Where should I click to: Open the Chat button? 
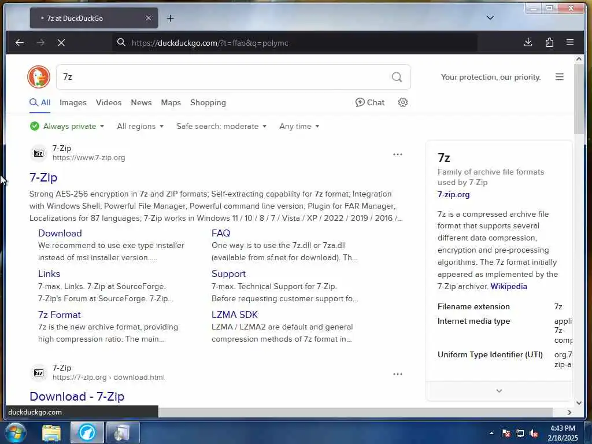tap(369, 102)
